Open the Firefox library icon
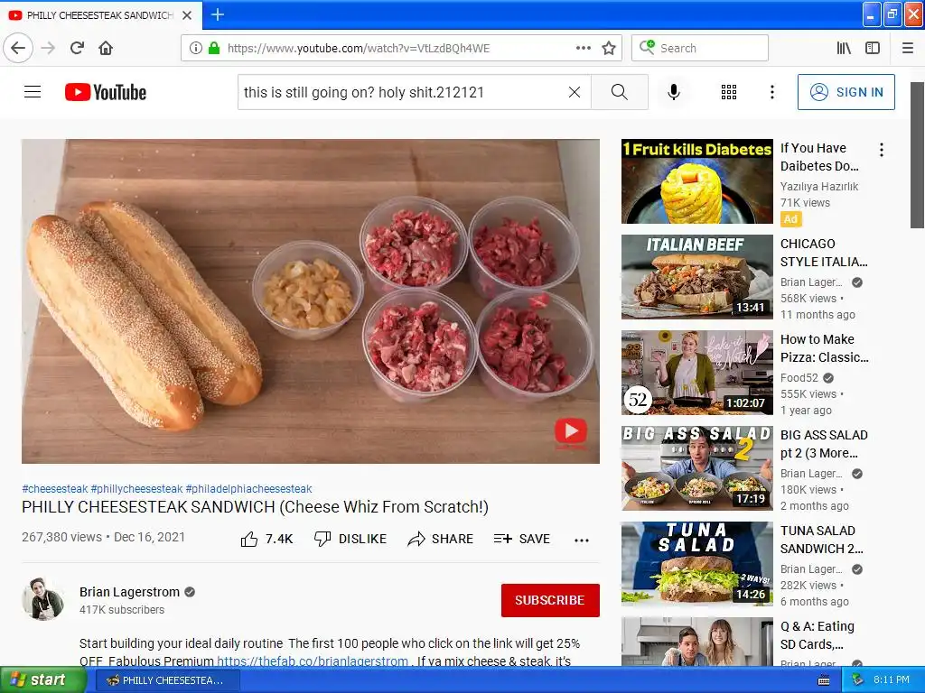This screenshot has height=693, width=925. [x=844, y=48]
